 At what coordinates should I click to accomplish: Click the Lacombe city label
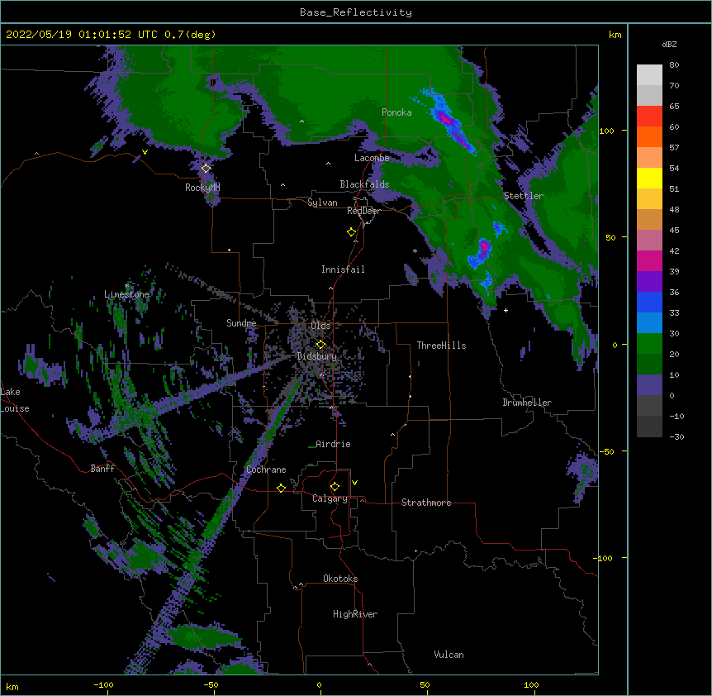(x=372, y=158)
